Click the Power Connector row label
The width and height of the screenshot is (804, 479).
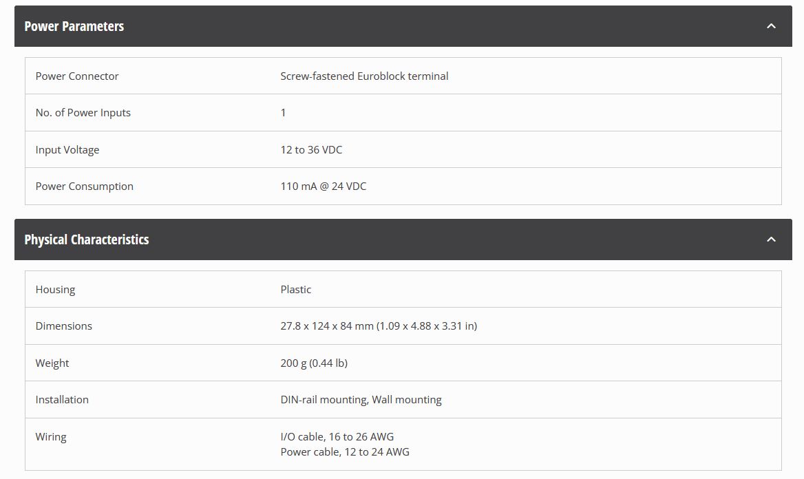click(77, 76)
